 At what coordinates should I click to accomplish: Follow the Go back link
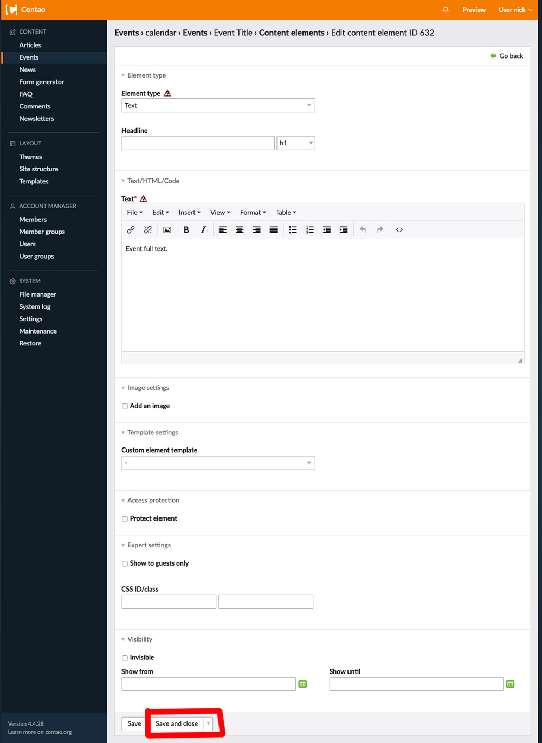pos(507,56)
